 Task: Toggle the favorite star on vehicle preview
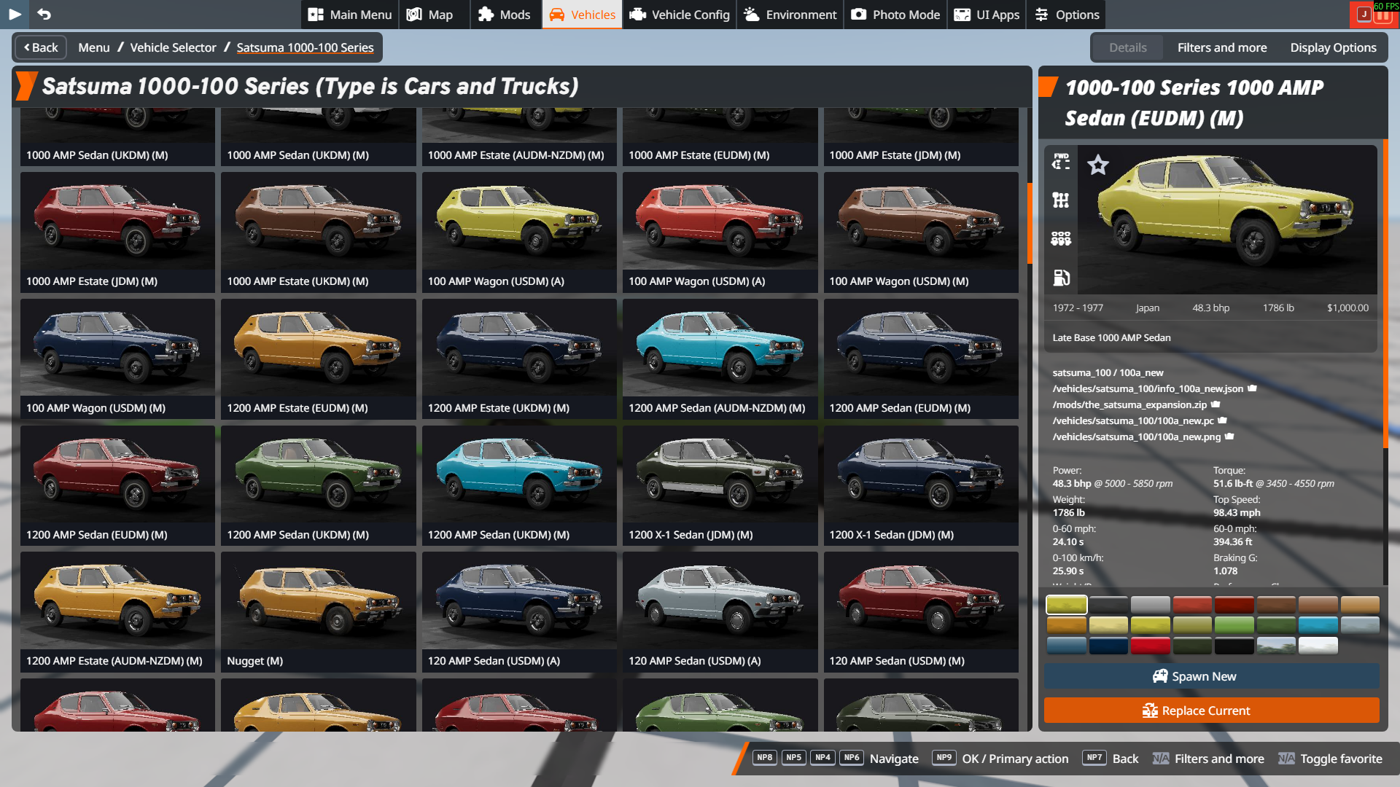click(1097, 165)
